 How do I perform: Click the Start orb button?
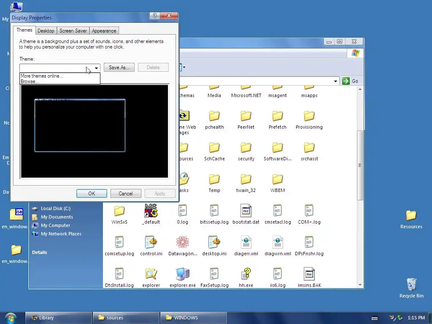tap(11, 318)
